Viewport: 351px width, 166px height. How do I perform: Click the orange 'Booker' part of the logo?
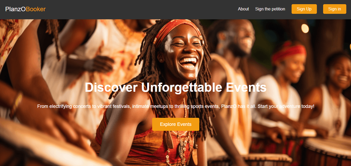(x=36, y=9)
